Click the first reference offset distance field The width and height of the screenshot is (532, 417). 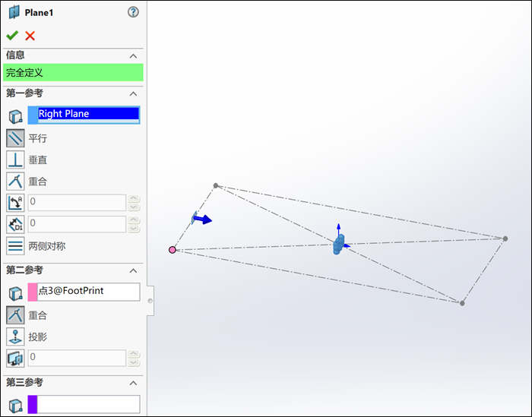point(77,224)
